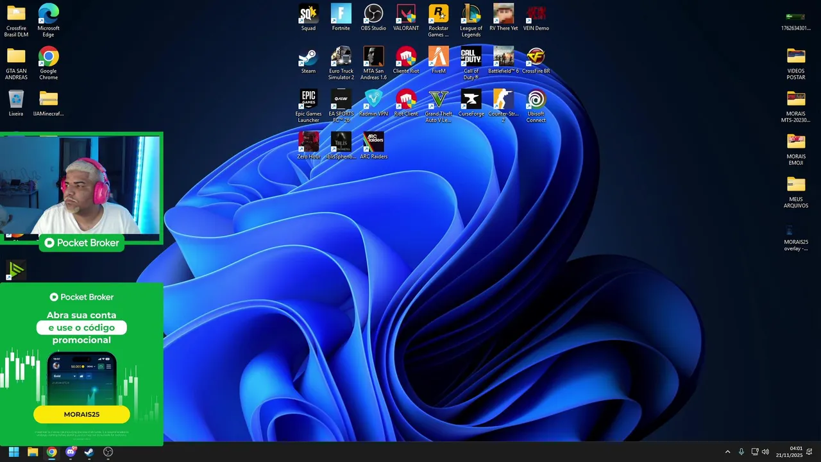This screenshot has width=821, height=462.
Task: Open OBS Studio from the taskbar
Action: coord(108,452)
